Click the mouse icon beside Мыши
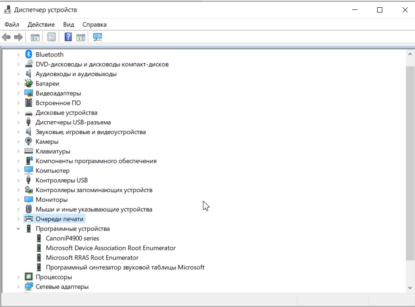Image resolution: width=415 pixels, height=307 pixels. pos(28,209)
